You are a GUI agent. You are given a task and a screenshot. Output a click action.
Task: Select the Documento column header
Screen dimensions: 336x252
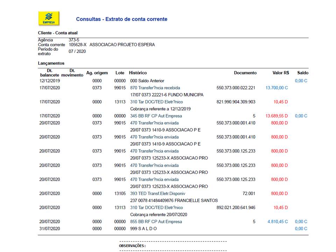[245, 73]
